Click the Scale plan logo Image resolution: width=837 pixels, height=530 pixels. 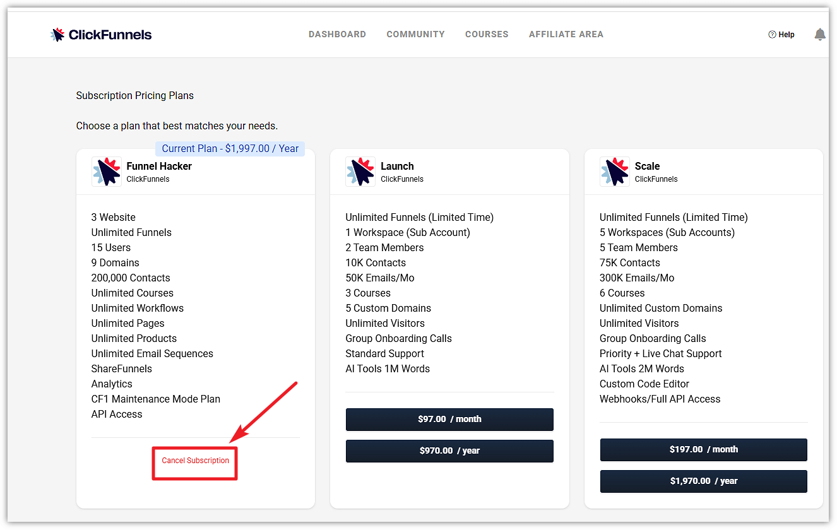[615, 171]
